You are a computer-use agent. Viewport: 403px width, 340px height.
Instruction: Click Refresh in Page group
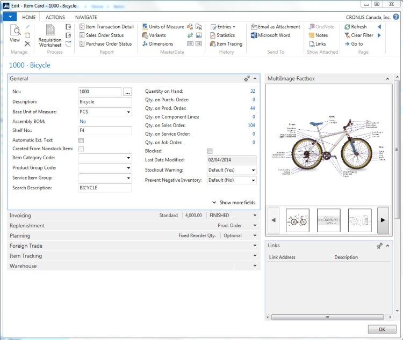tap(356, 27)
